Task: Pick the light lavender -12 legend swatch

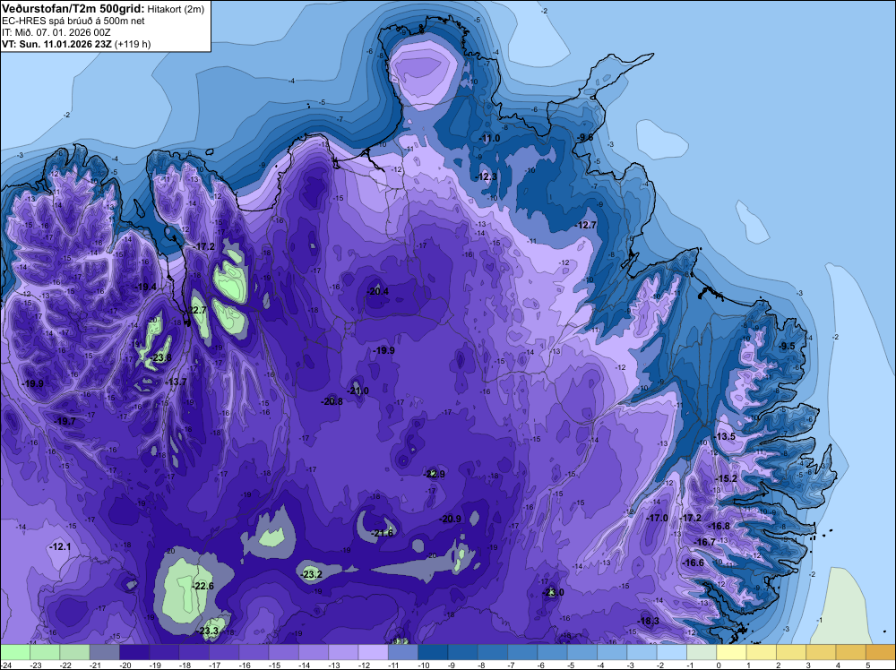Action: pyautogui.click(x=373, y=652)
